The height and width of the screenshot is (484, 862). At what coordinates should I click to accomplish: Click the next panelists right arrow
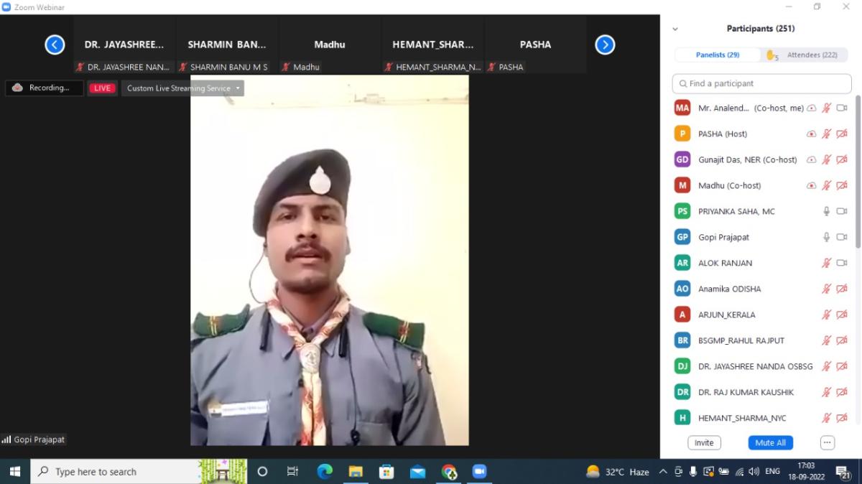[605, 45]
